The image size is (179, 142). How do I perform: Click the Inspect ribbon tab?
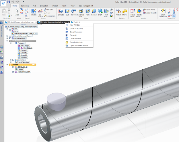click(x=55, y=6)
